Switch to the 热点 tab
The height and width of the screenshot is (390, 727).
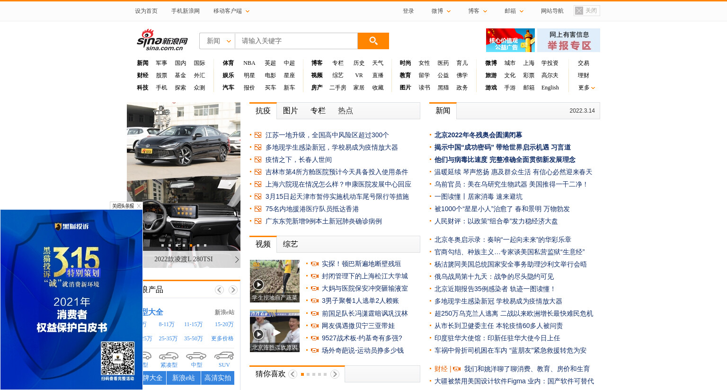345,111
